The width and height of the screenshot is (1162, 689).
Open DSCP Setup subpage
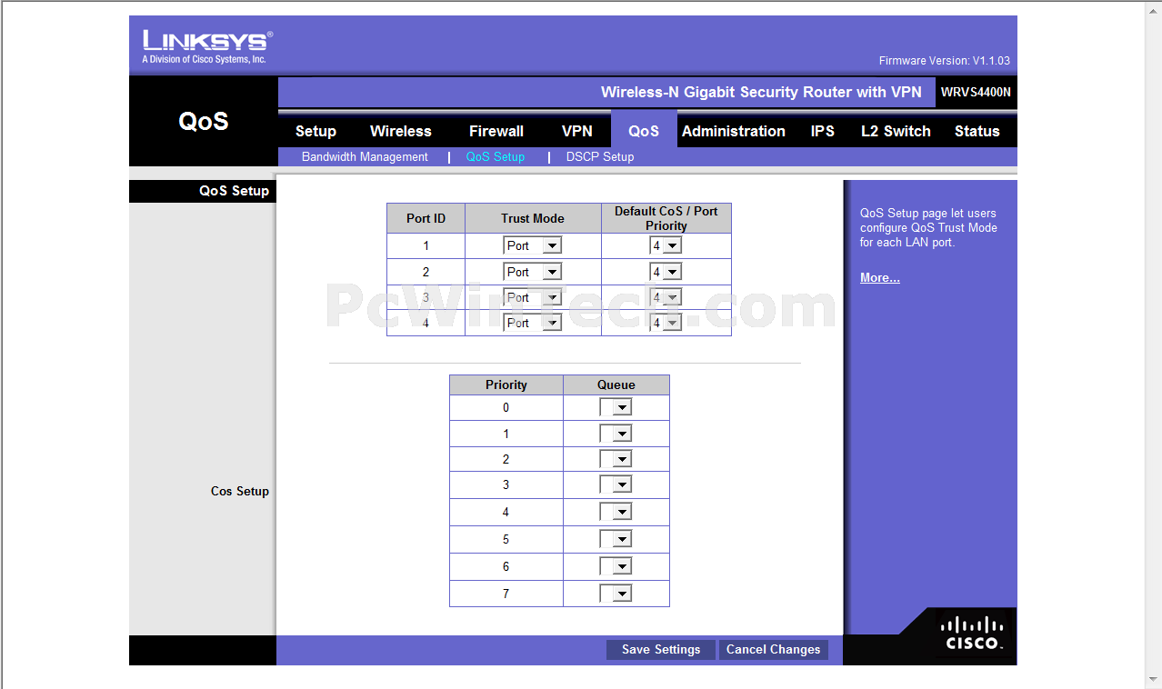click(x=600, y=156)
